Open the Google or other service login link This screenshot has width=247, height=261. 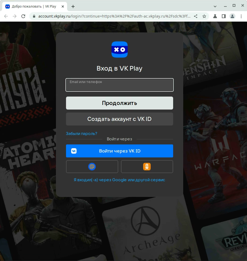[120, 180]
